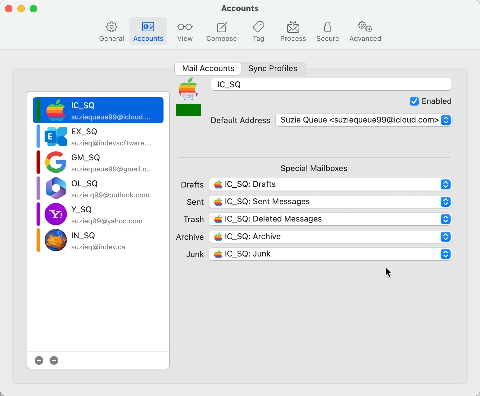
Task: Click the Google icon of GM_SQ account
Action: (56, 162)
